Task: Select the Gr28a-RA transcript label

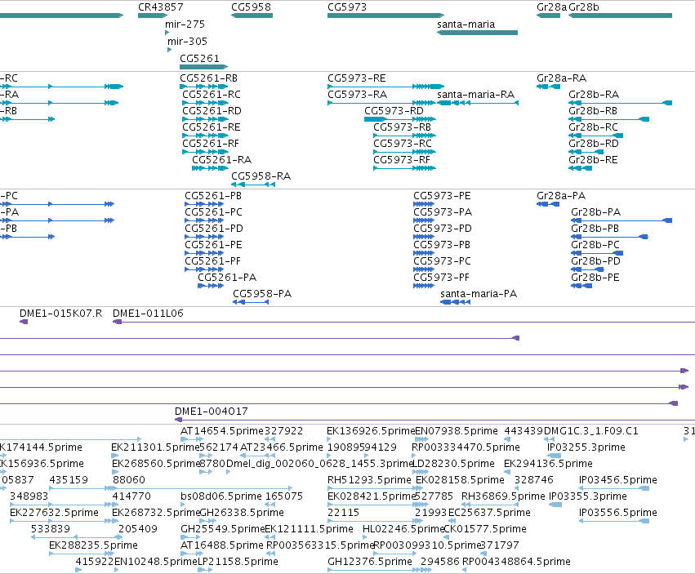Action: tap(562, 78)
